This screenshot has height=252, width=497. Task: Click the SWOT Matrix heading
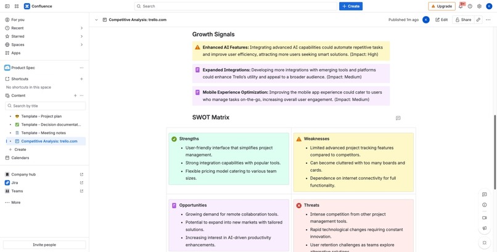[x=211, y=118]
